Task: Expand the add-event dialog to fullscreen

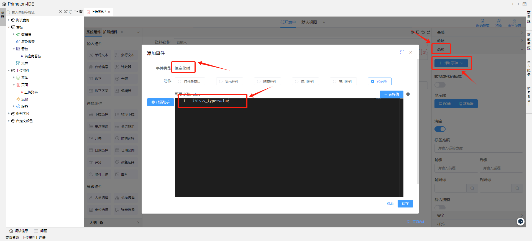Action: tap(402, 52)
